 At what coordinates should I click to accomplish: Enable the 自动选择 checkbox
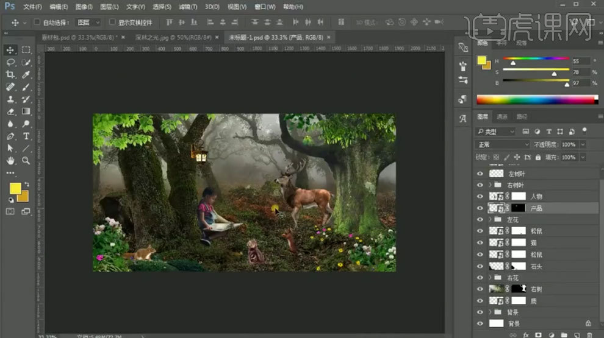pos(37,23)
